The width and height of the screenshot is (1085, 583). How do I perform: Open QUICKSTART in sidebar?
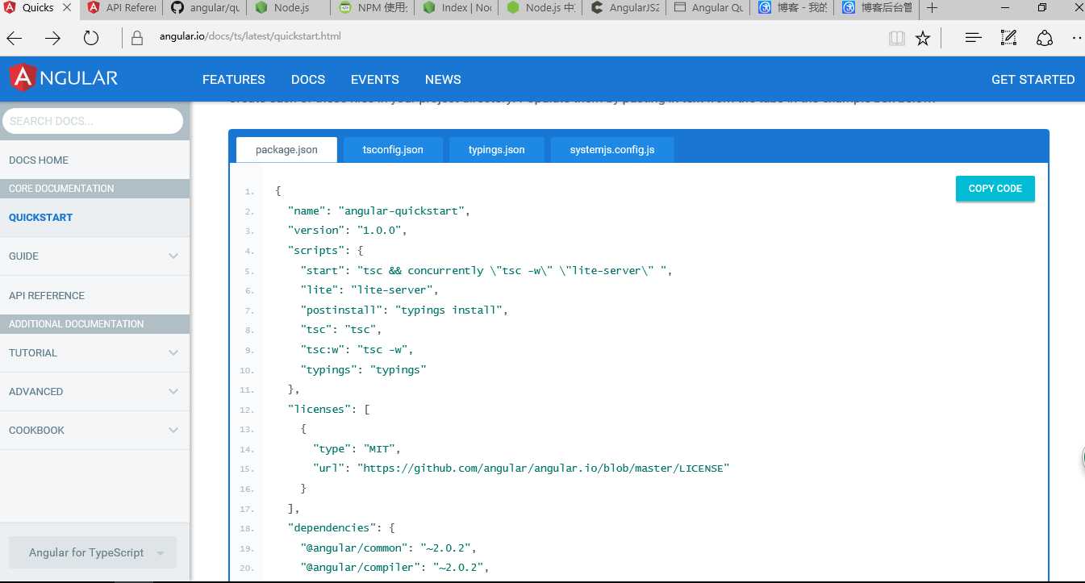[94, 218]
